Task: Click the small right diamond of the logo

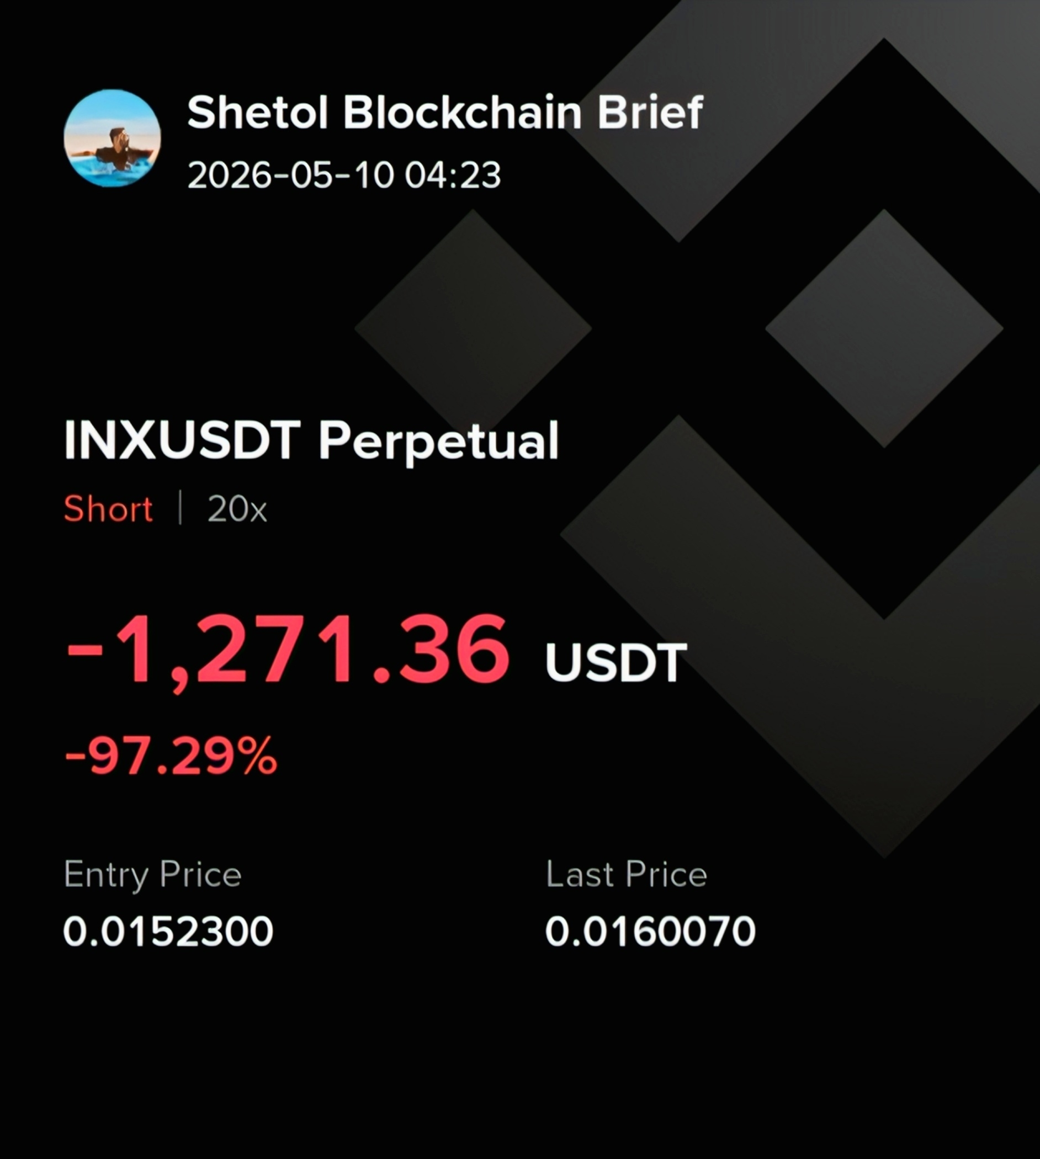Action: coord(884,328)
